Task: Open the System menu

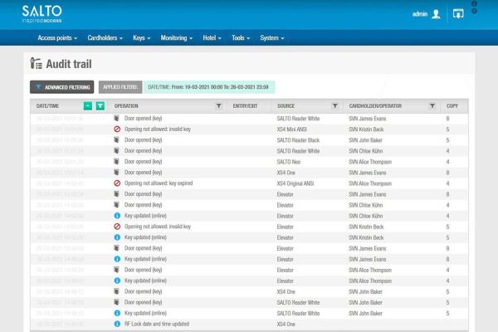Action: [x=271, y=38]
